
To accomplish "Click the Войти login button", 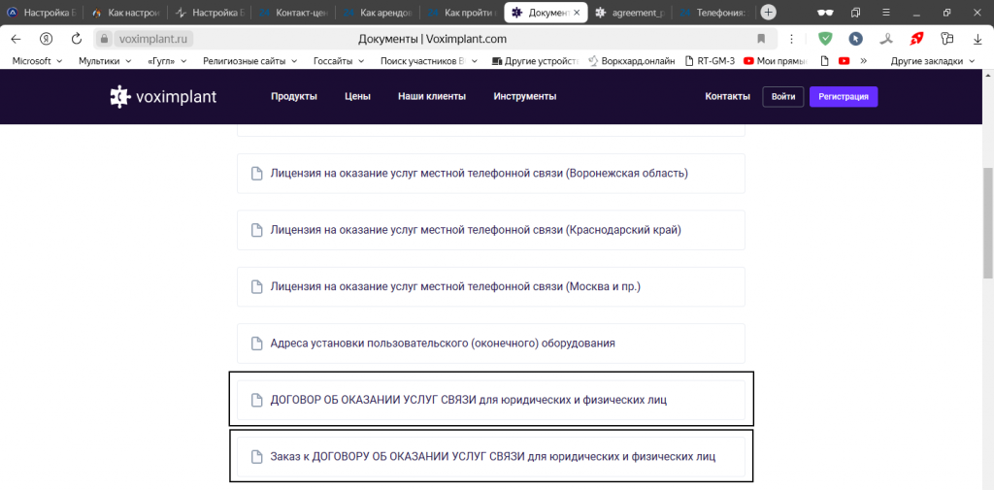I will coord(783,97).
